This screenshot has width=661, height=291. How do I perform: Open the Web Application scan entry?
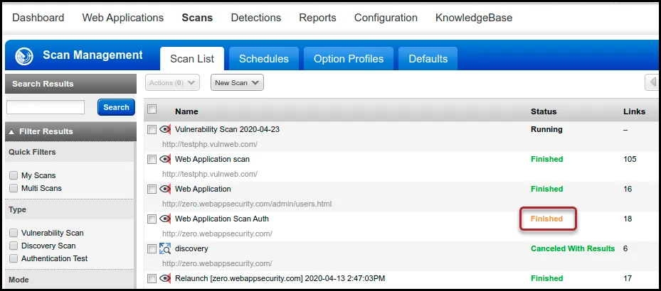tap(212, 160)
